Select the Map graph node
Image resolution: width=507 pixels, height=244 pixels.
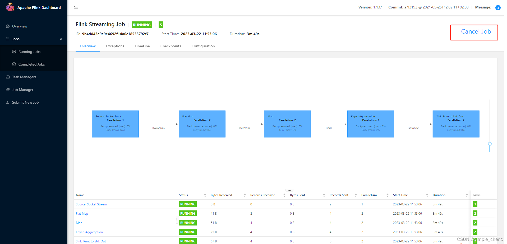coord(287,124)
